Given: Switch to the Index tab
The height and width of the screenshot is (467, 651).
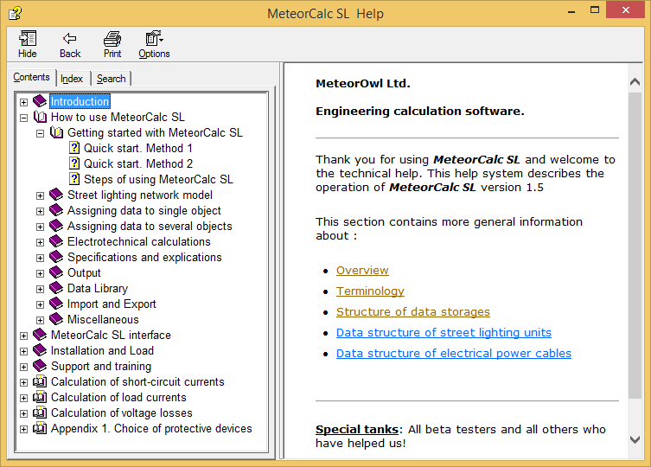Looking at the screenshot, I should pyautogui.click(x=72, y=79).
